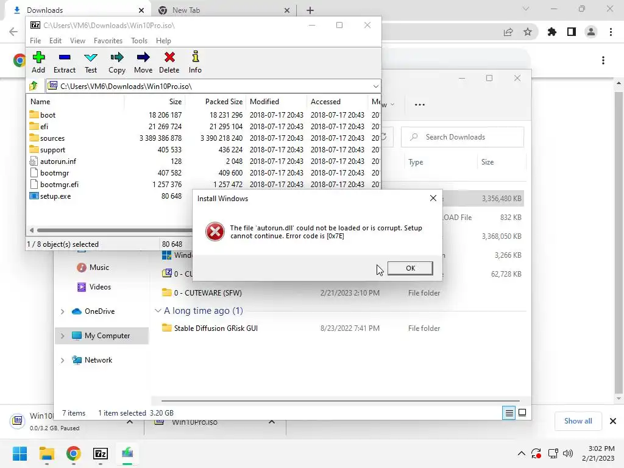Collapse the 'A long time ago' group
The image size is (624, 468).
[158, 311]
